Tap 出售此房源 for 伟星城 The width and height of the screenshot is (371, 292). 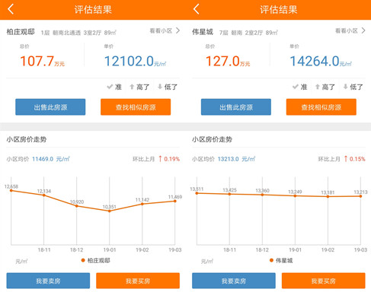236,107
